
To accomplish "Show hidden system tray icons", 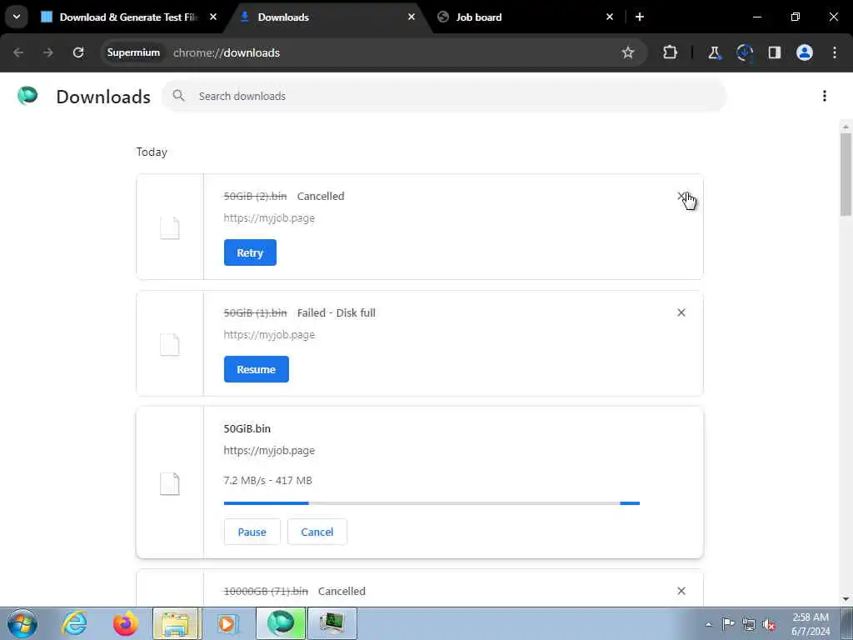I will coord(708,624).
